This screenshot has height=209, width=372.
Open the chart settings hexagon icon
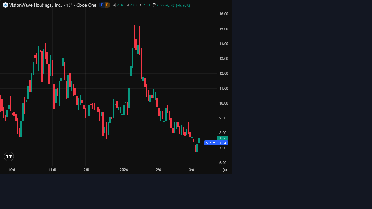225,170
